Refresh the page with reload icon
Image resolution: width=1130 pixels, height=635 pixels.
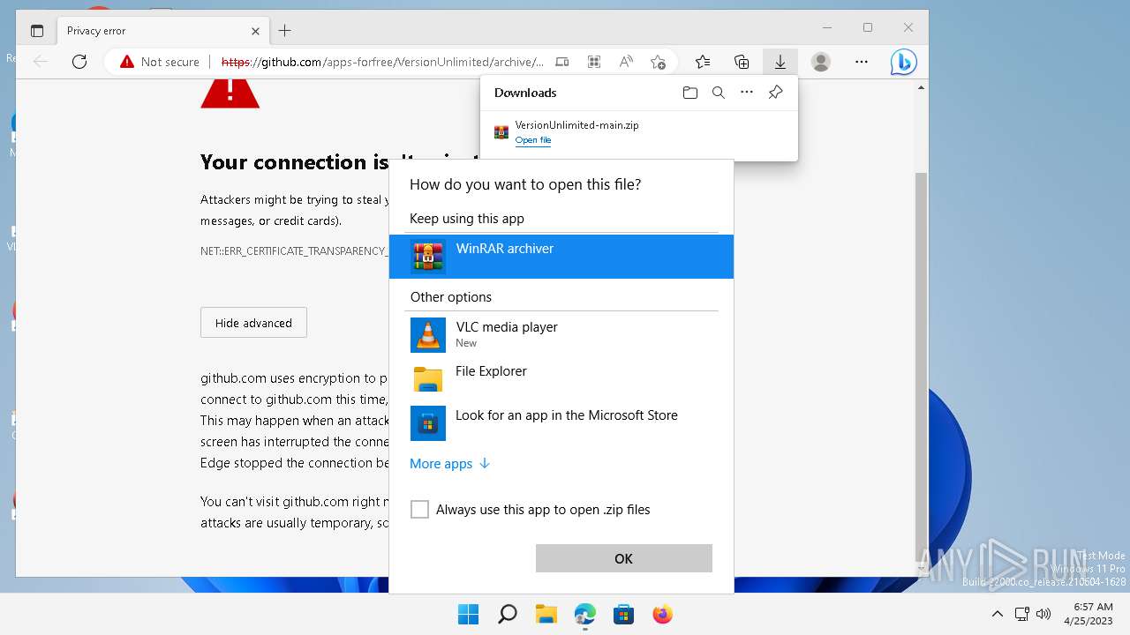point(79,62)
